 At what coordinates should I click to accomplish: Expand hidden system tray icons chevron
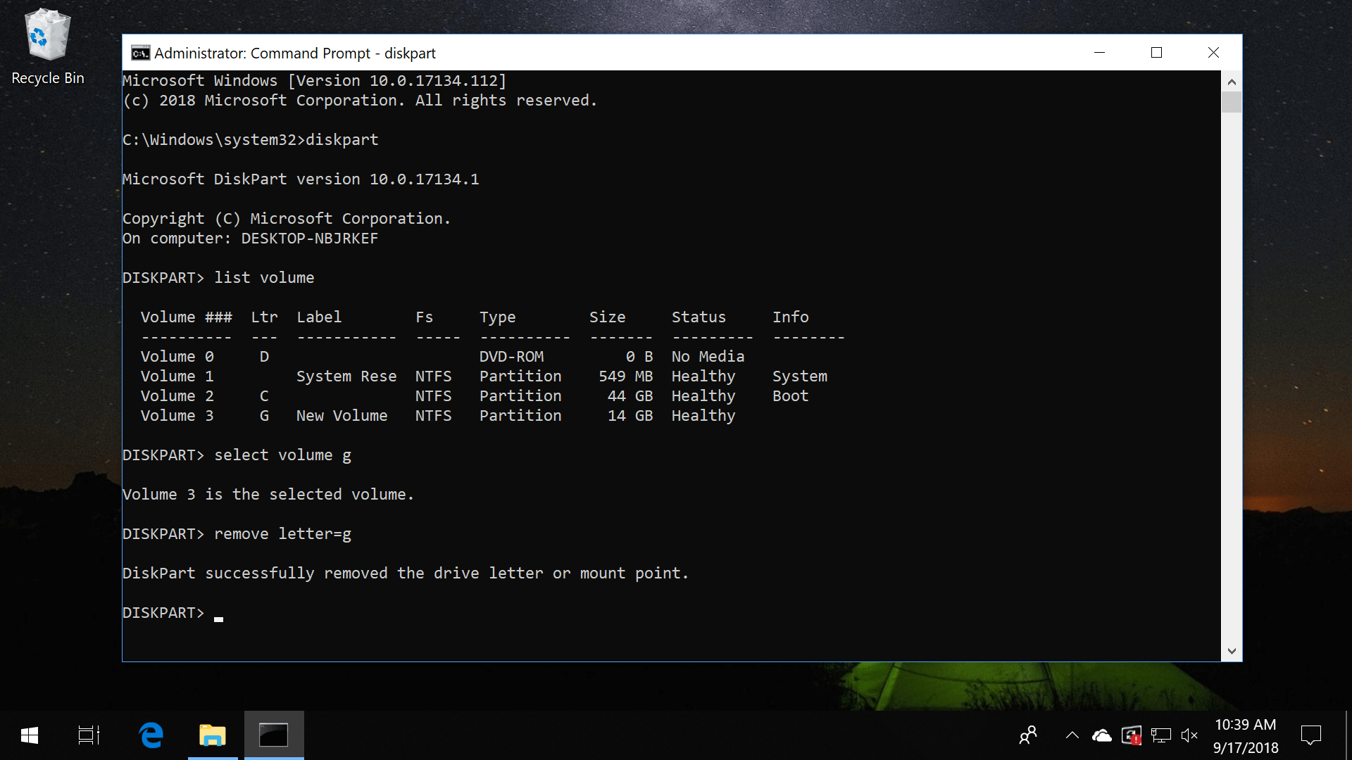pyautogui.click(x=1072, y=735)
